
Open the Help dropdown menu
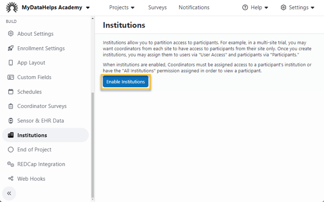click(x=255, y=8)
